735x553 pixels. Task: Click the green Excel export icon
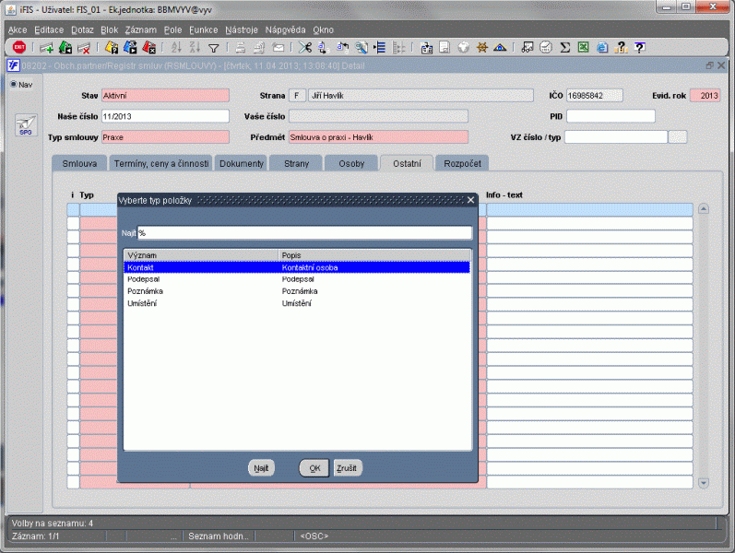click(583, 47)
